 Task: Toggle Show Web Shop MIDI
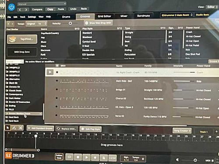coord(98,23)
